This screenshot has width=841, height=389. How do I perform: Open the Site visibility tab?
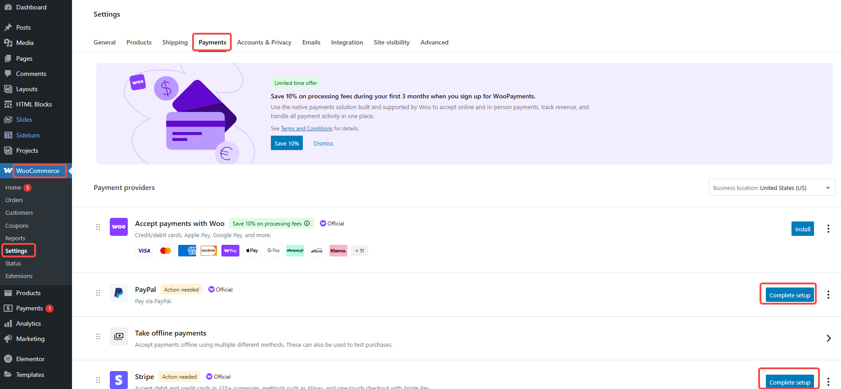click(x=391, y=42)
